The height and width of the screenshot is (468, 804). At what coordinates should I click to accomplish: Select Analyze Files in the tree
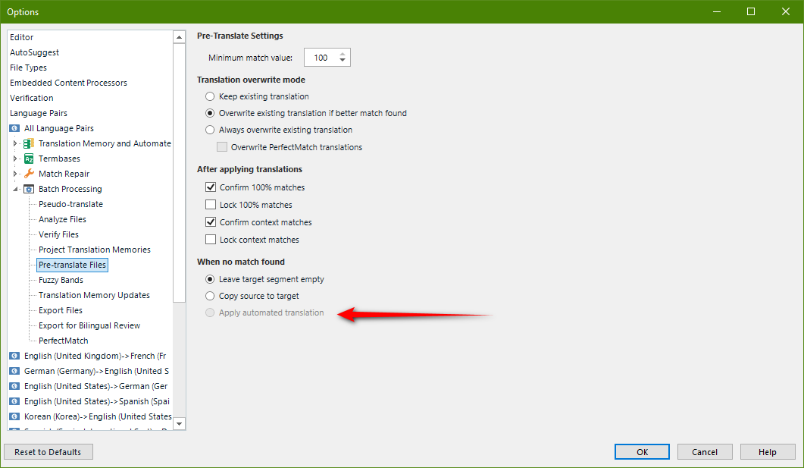(62, 219)
